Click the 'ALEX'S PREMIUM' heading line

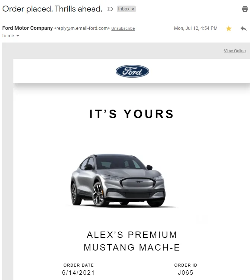coord(132,235)
